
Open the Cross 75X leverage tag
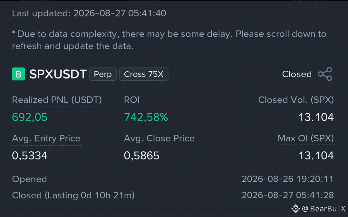click(144, 74)
